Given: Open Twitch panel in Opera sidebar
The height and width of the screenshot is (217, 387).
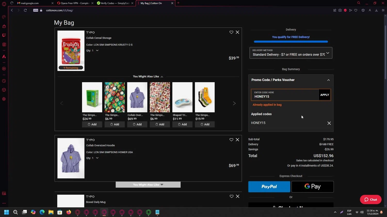Looking at the screenshot, I should (x=4, y=35).
